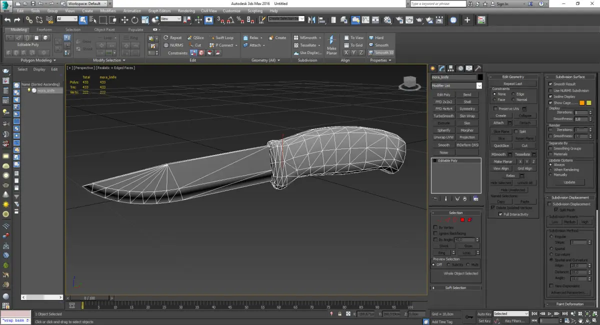The height and width of the screenshot is (325, 600).
Task: Activate the Select and Rotate tool
Action: (x=135, y=20)
